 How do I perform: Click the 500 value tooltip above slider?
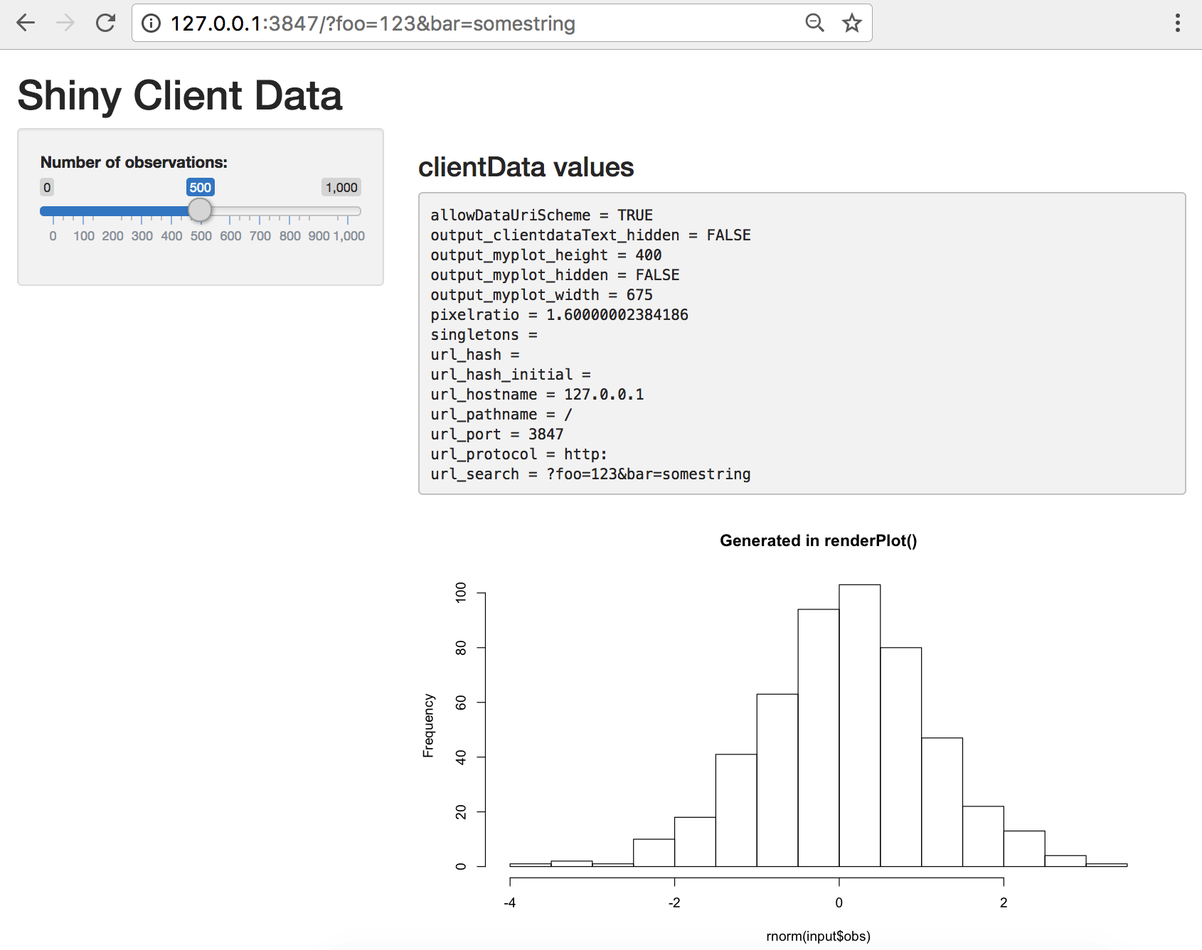[x=201, y=187]
